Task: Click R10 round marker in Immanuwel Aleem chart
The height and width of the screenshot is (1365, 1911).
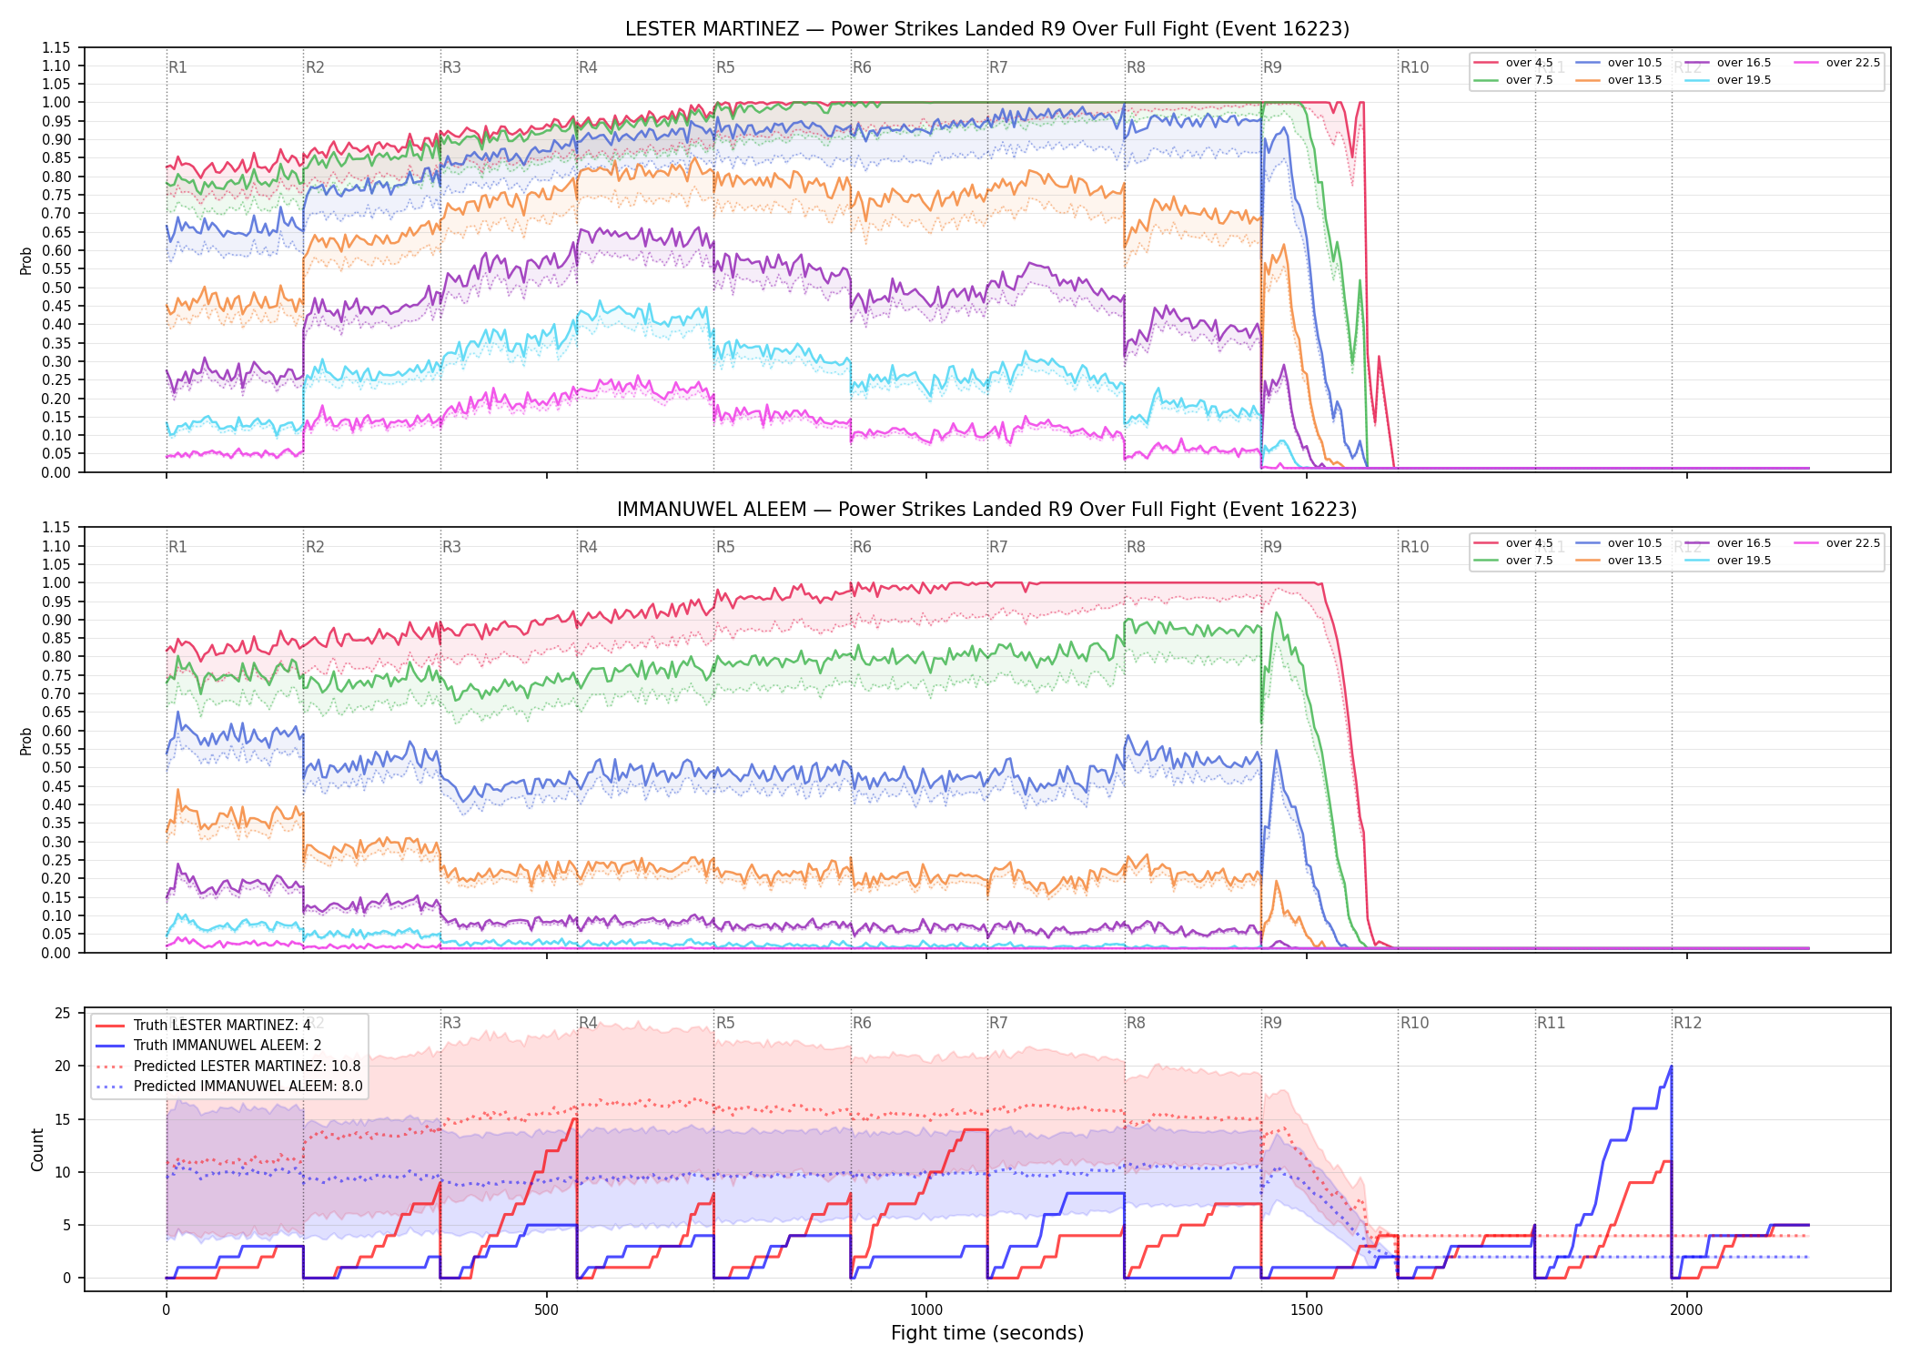Action: (1414, 547)
